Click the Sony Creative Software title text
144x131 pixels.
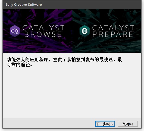point(24,5)
